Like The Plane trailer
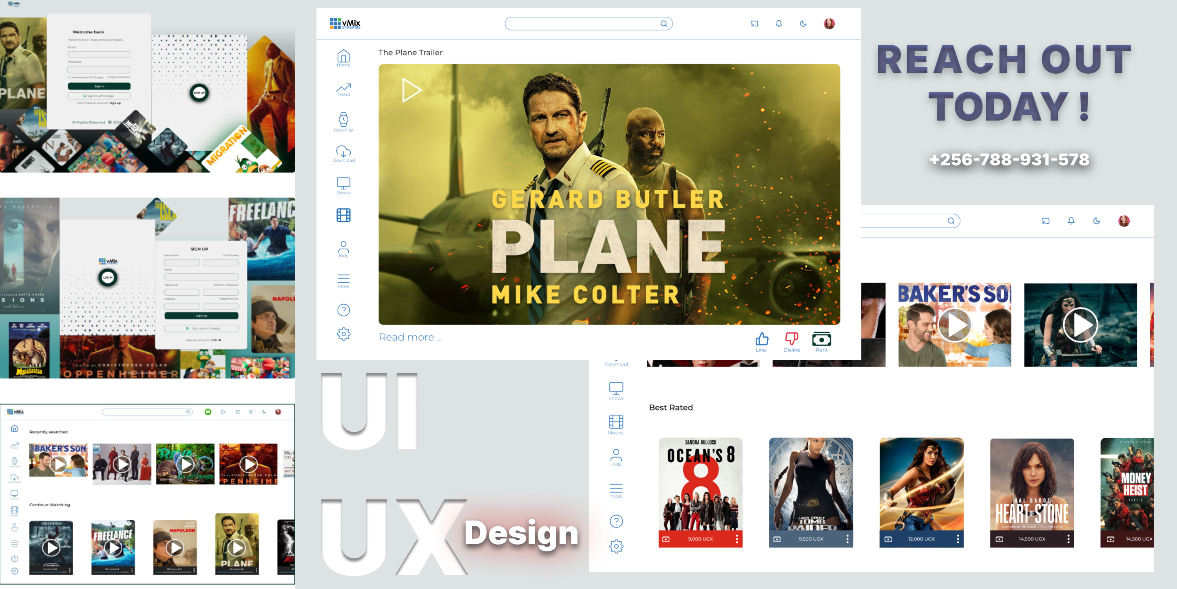 (761, 342)
